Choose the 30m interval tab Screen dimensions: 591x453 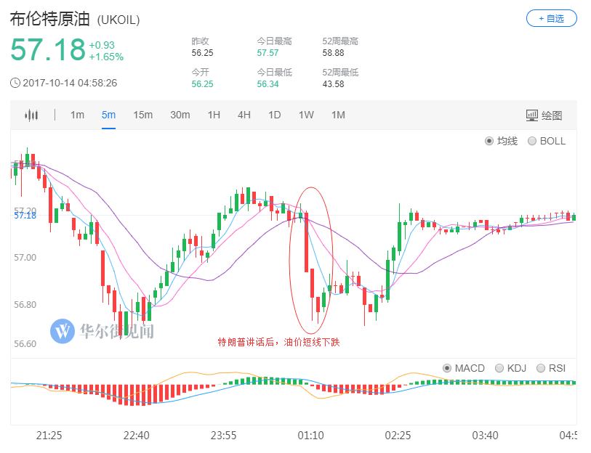pyautogui.click(x=180, y=115)
